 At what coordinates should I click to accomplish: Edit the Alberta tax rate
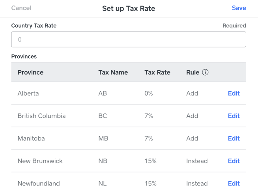tap(234, 94)
